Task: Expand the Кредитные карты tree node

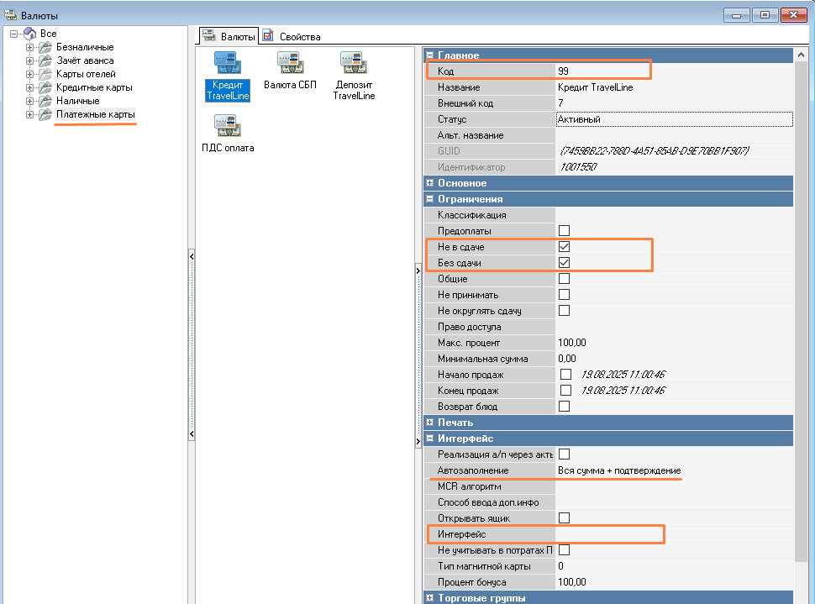Action: click(x=30, y=87)
